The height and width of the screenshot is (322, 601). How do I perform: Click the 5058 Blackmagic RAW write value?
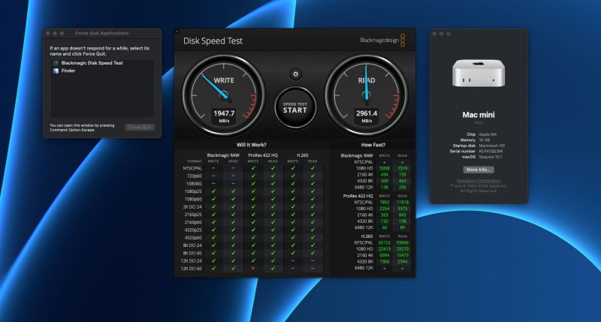click(385, 168)
